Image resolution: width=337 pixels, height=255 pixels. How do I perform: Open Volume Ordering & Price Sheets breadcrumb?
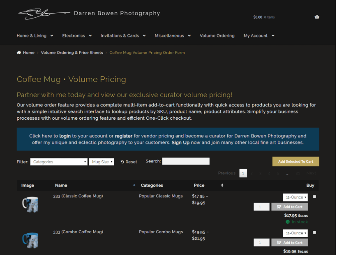[x=72, y=53]
